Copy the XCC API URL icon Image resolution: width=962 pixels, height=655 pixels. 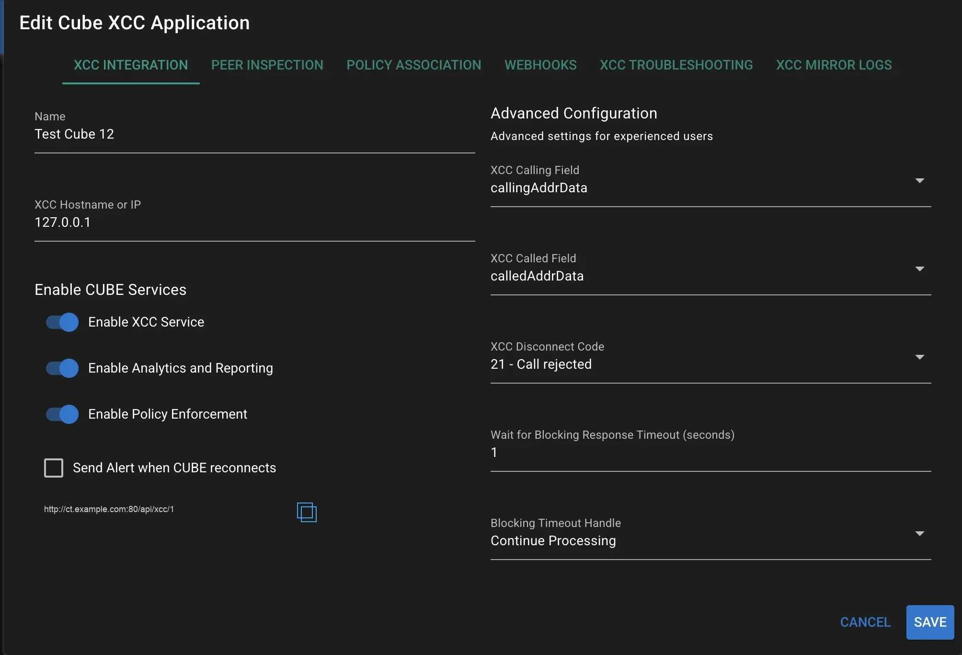(307, 512)
